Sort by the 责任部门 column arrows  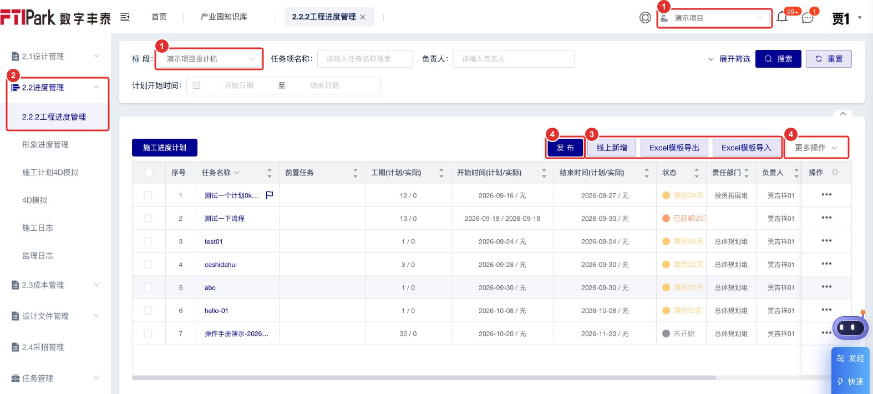tap(747, 173)
